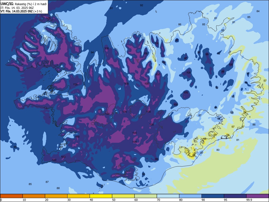Click the '56' humidity value on the map
Screen dimensions: 269x202
pos(205,139)
